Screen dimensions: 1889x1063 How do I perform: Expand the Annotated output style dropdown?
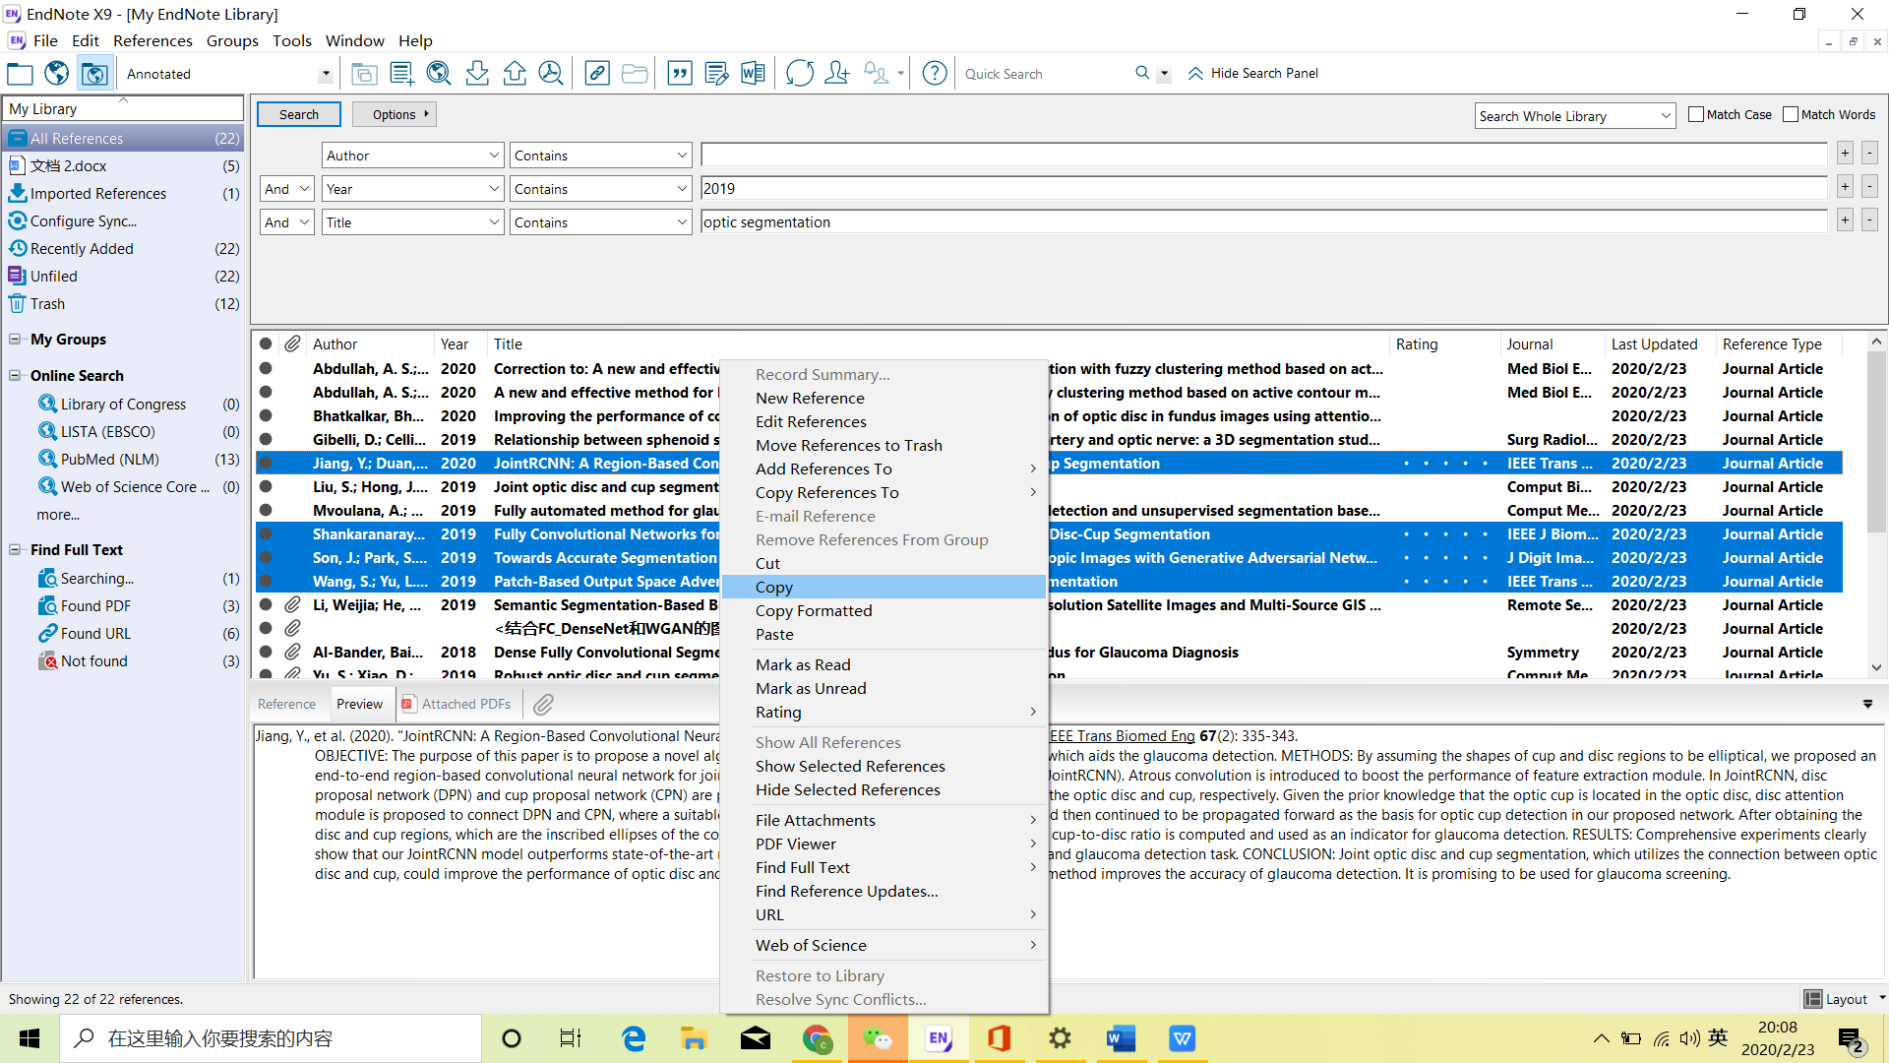(326, 74)
